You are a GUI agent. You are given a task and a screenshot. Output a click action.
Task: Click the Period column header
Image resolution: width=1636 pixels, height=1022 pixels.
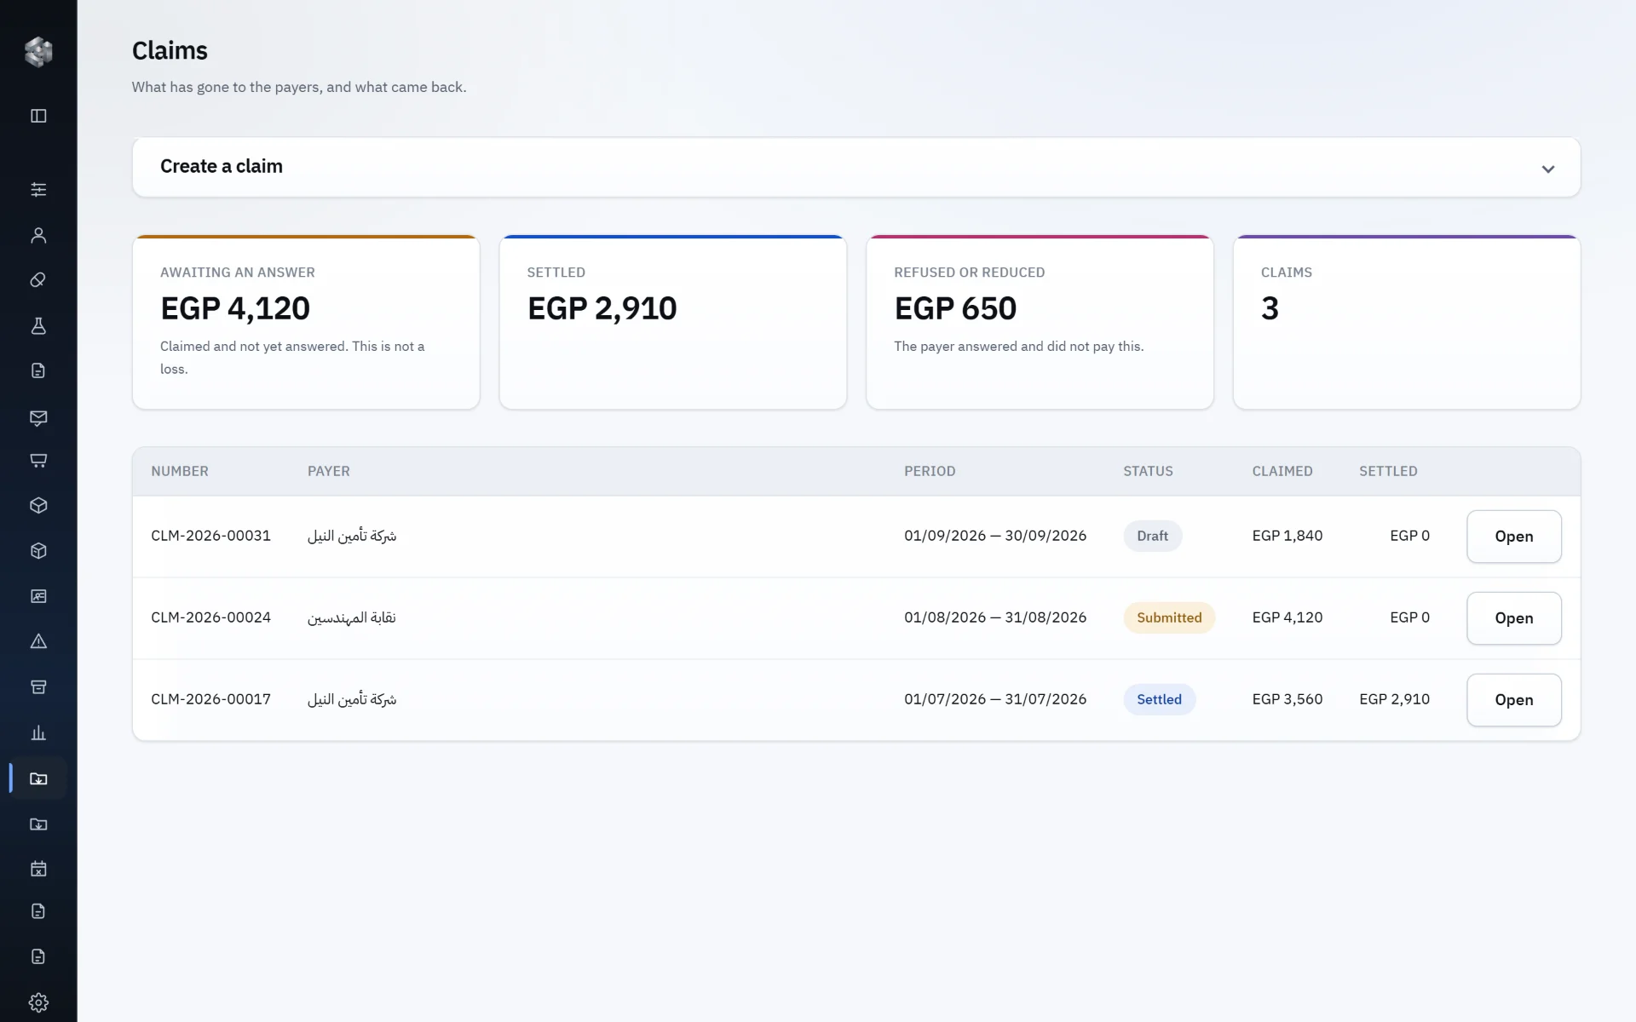click(930, 471)
